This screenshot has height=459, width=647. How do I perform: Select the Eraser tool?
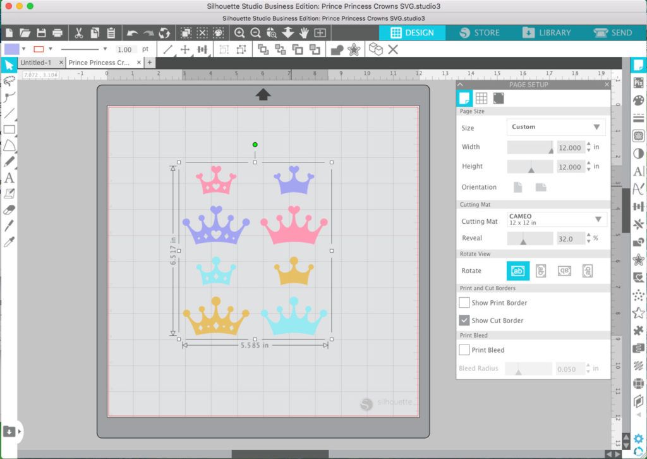coord(9,210)
